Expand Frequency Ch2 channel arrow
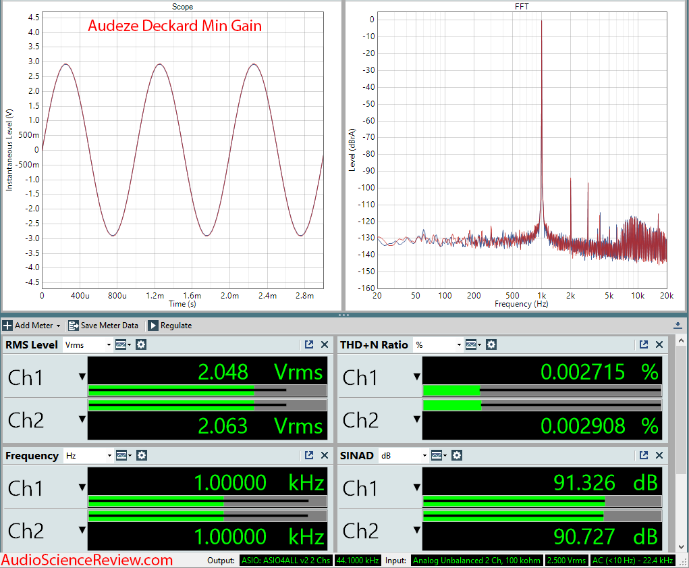 click(x=82, y=530)
